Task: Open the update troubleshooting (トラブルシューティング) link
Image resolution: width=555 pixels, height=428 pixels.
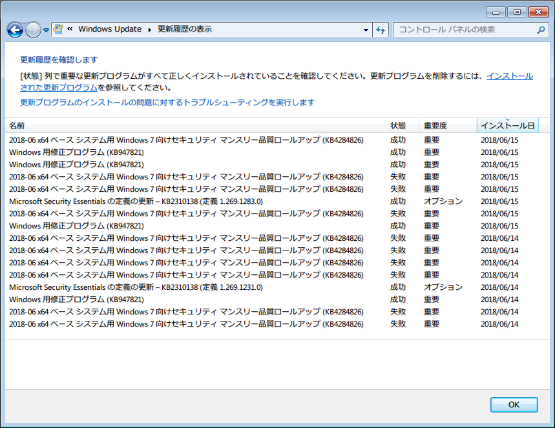Action: point(167,102)
